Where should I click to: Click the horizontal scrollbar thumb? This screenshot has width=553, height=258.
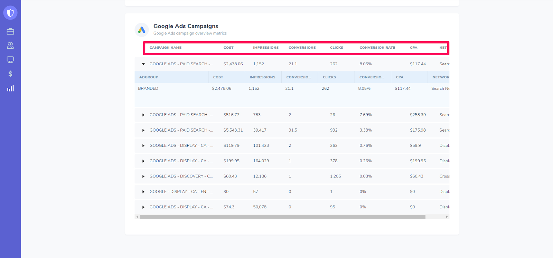tap(282, 217)
